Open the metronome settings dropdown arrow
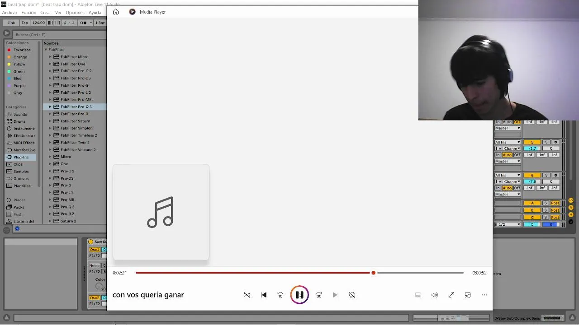 [x=91, y=23]
